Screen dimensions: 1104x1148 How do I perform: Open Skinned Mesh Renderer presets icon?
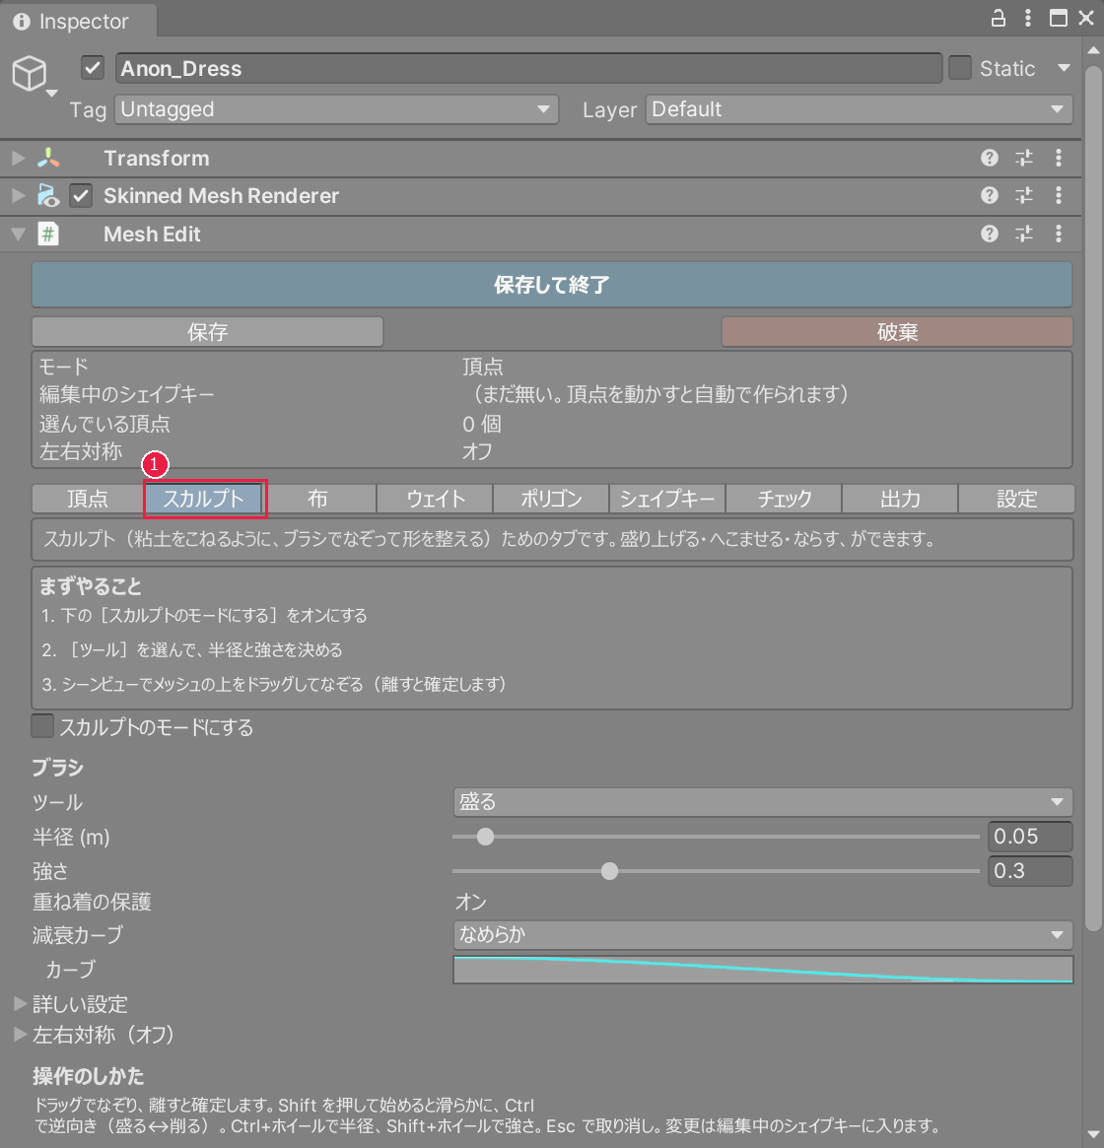click(x=1024, y=195)
